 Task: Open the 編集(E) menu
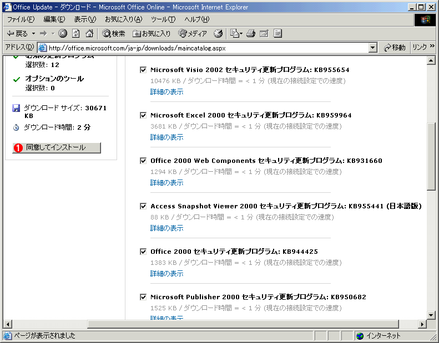(x=54, y=19)
